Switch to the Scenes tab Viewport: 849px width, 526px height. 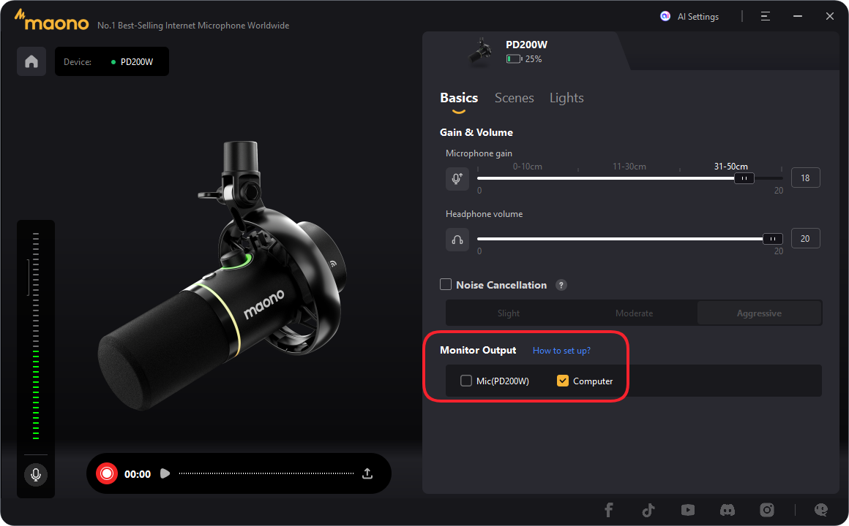pyautogui.click(x=514, y=97)
